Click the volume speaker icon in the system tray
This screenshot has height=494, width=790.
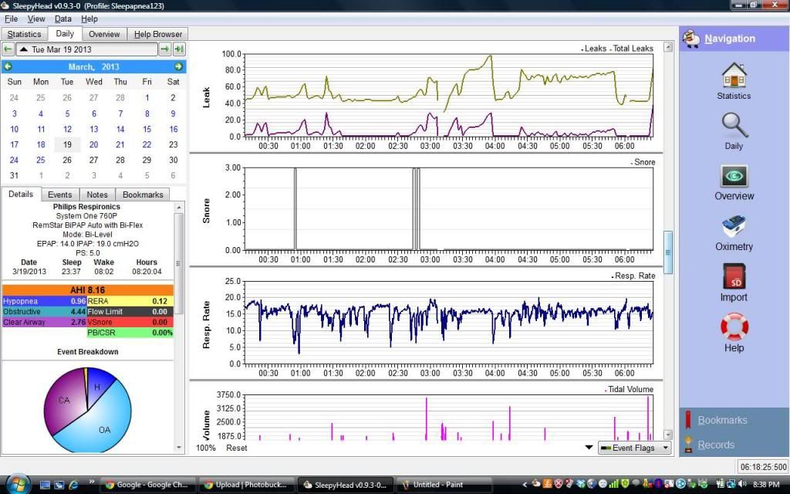point(742,485)
